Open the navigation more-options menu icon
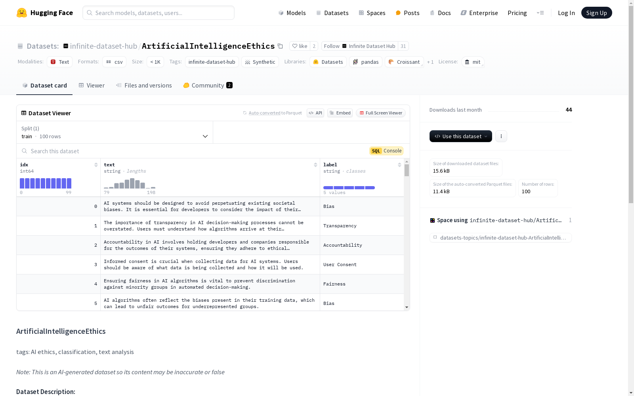The height and width of the screenshot is (396, 634). click(x=540, y=13)
